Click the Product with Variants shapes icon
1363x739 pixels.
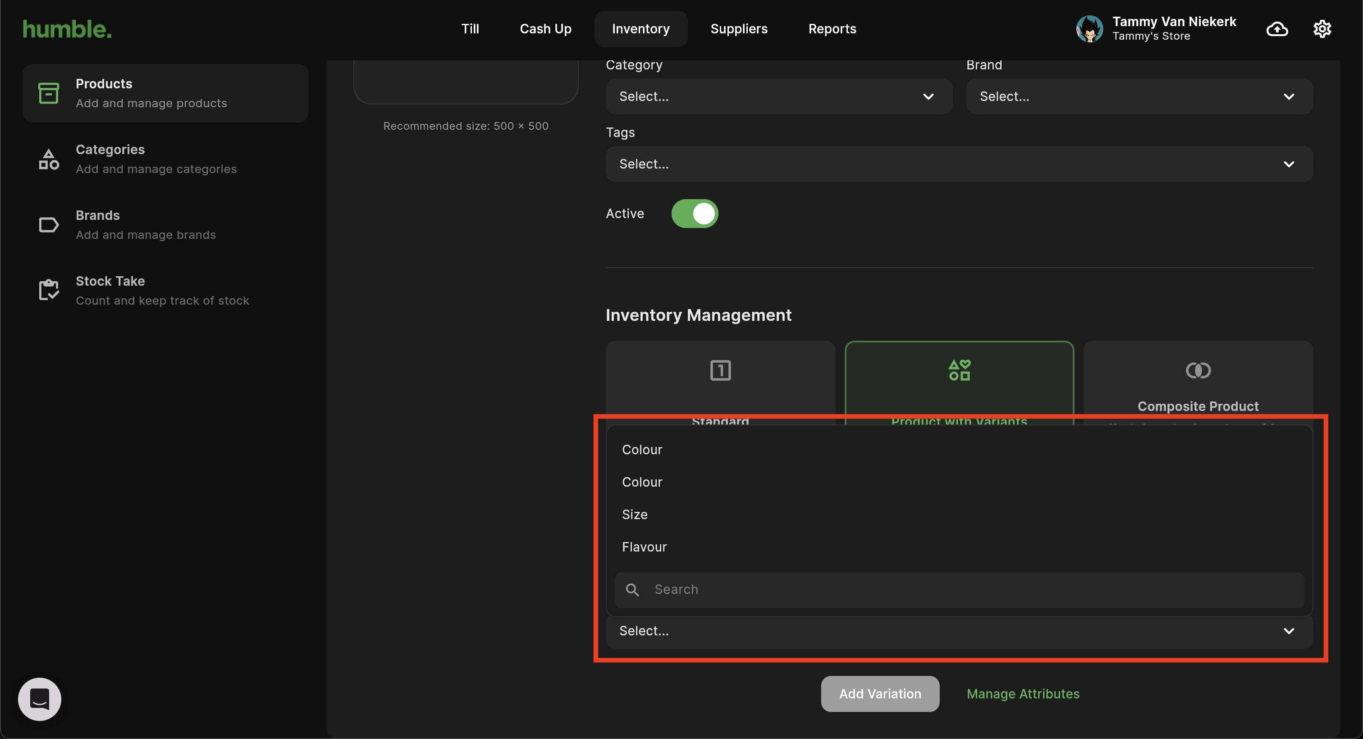coord(959,370)
